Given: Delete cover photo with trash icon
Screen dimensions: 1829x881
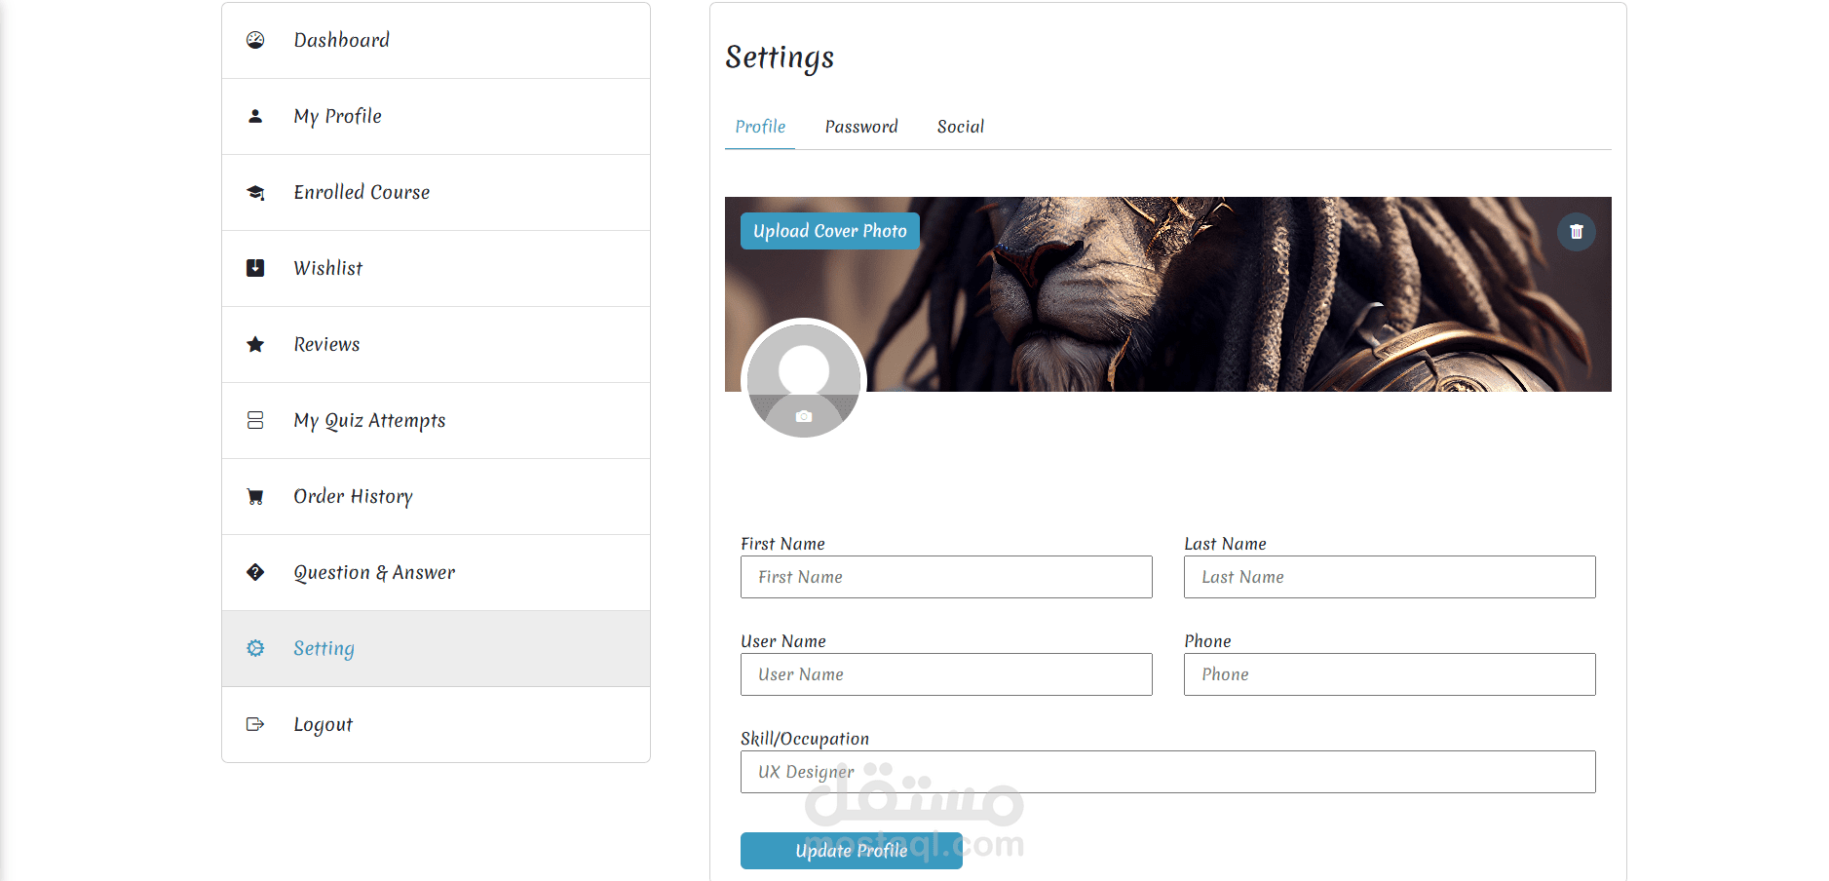Looking at the screenshot, I should pos(1576,232).
